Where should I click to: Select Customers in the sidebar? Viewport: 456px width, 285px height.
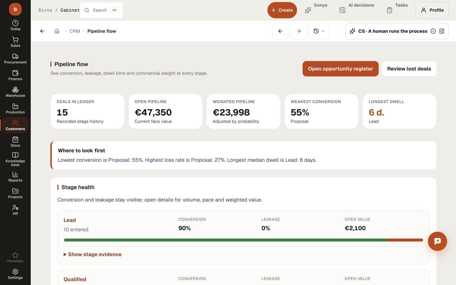[15, 125]
